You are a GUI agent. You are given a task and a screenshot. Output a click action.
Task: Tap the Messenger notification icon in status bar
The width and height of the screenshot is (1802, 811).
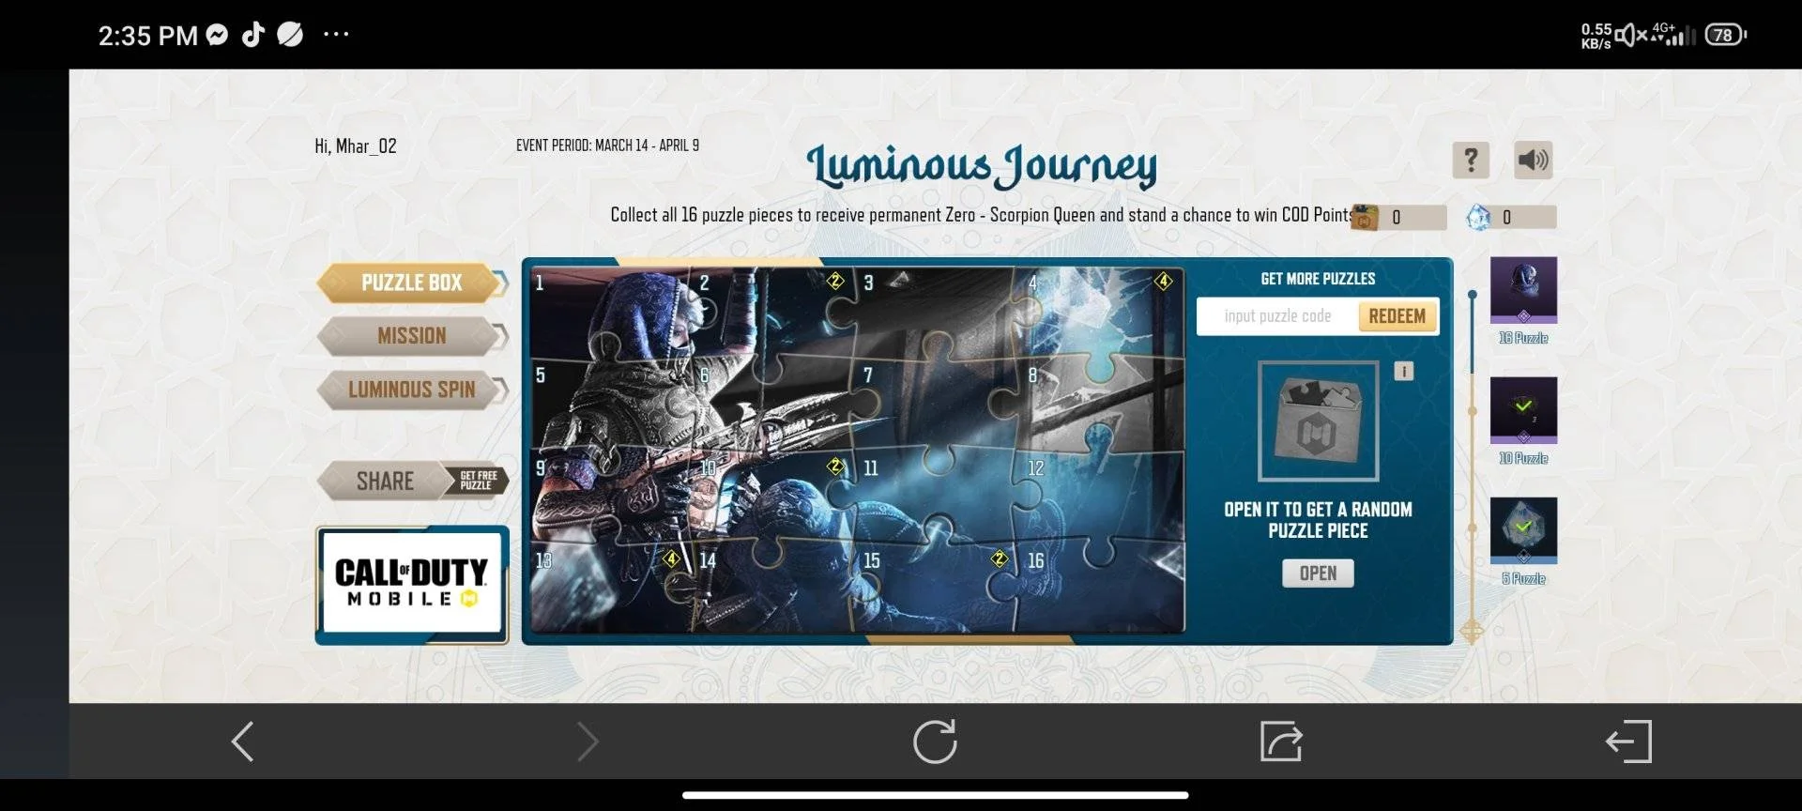coord(217,35)
